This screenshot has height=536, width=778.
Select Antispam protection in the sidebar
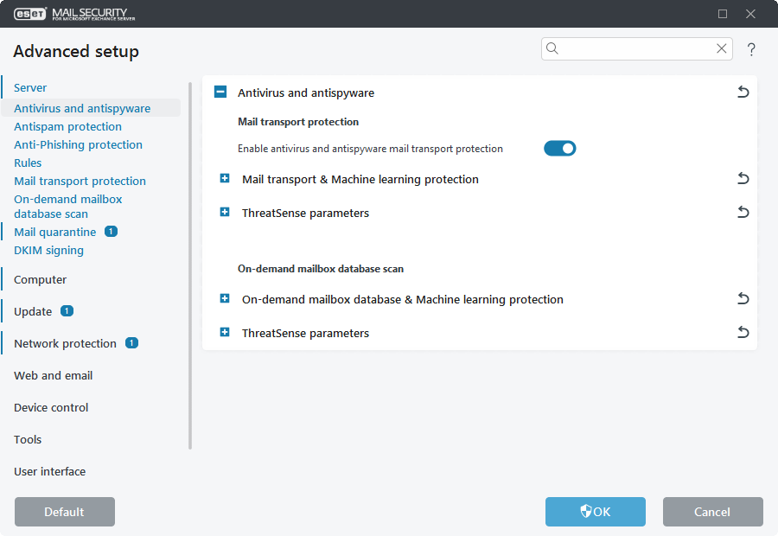(x=67, y=126)
